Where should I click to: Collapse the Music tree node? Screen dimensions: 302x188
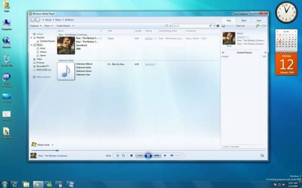(31, 45)
